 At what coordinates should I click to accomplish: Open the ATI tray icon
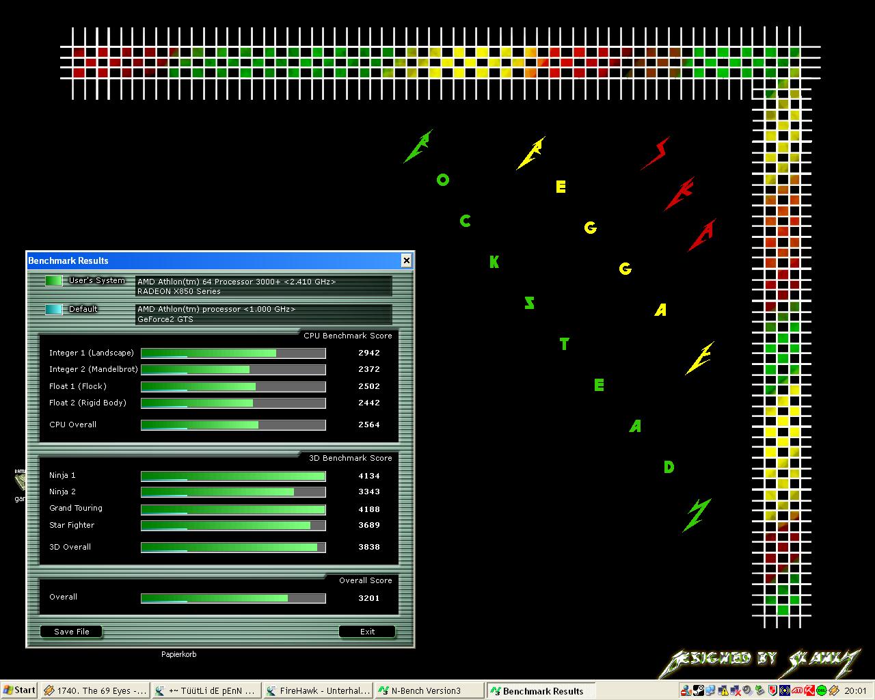797,690
